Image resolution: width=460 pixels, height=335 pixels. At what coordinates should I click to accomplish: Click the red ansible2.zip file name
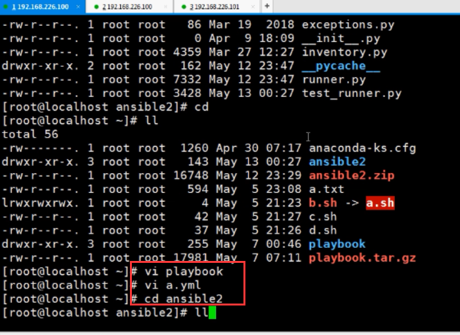tap(352, 176)
